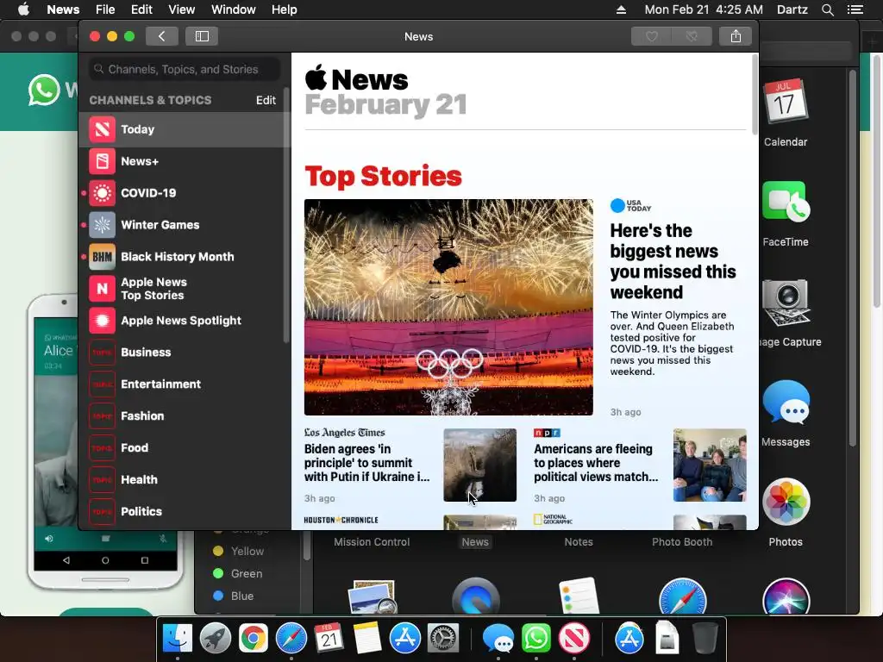Open the News app icon in Dock
This screenshot has height=662, width=883.
tap(573, 639)
